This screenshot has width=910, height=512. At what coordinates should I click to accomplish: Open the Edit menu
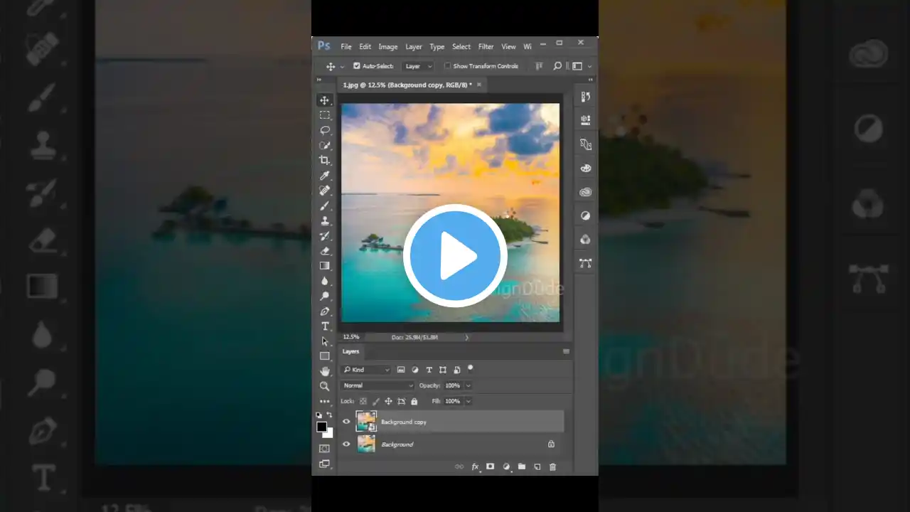click(x=365, y=47)
